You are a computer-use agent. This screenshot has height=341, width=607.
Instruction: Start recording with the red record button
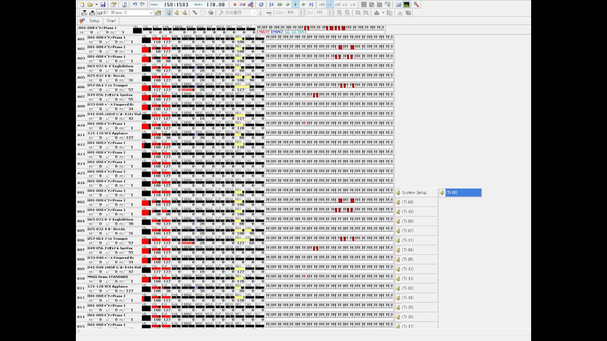coord(235,4)
